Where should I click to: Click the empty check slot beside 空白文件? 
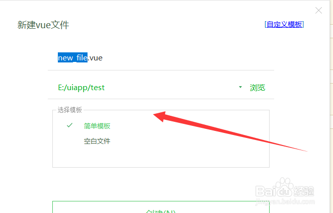click(69, 141)
